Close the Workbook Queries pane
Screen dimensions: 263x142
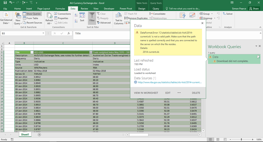(x=260, y=46)
